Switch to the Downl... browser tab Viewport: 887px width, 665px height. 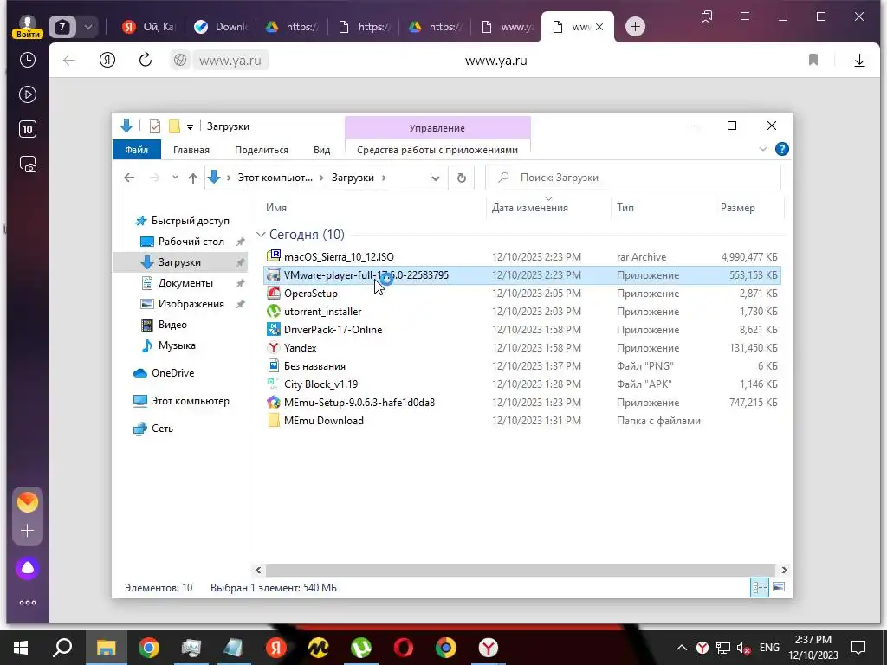221,27
